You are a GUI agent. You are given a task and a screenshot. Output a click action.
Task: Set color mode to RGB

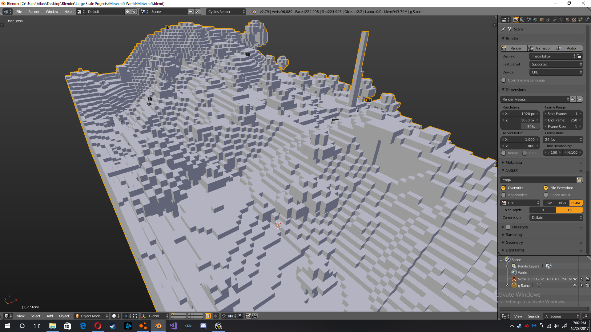coord(562,203)
